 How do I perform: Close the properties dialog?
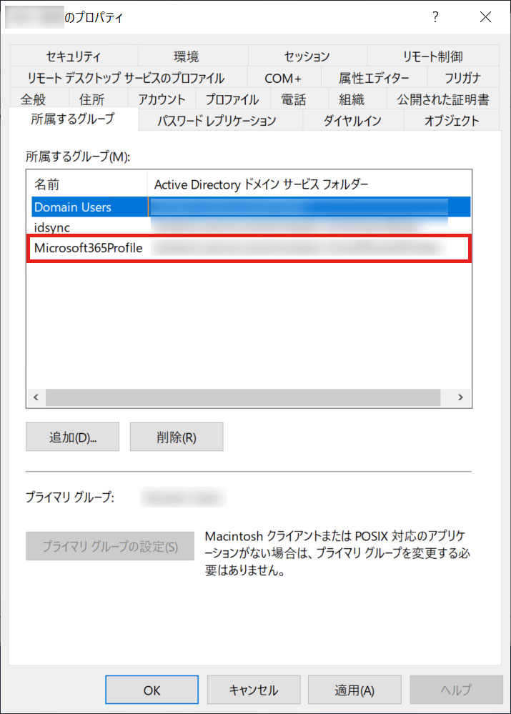(x=485, y=17)
